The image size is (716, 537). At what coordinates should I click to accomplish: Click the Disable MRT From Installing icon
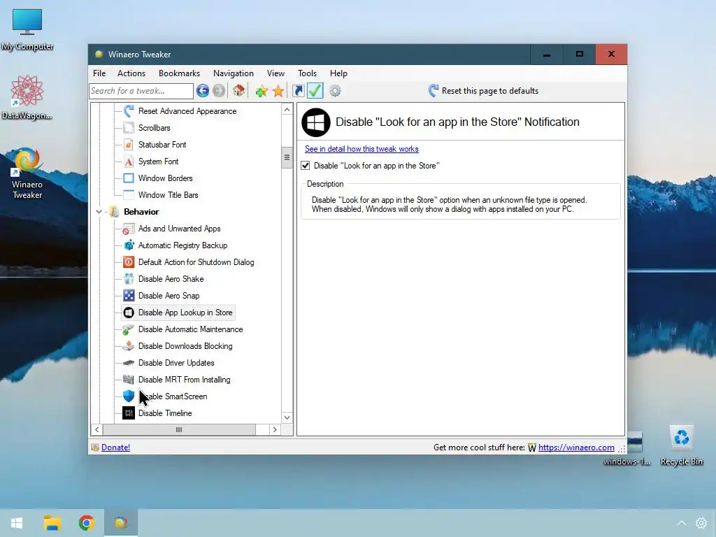129,380
